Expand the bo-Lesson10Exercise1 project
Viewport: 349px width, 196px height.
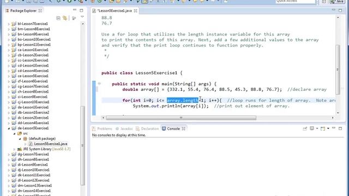click(x=9, y=40)
